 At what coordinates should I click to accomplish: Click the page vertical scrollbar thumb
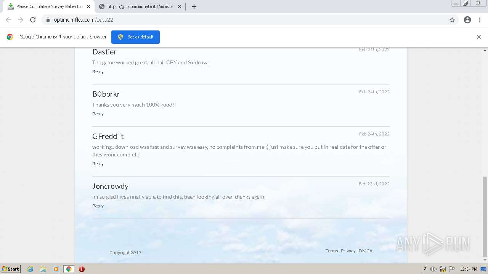point(485,217)
